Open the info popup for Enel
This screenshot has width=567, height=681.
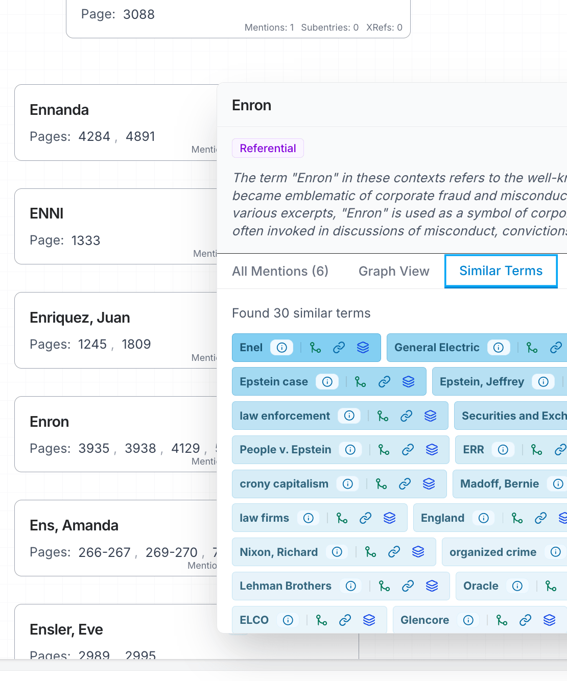282,348
